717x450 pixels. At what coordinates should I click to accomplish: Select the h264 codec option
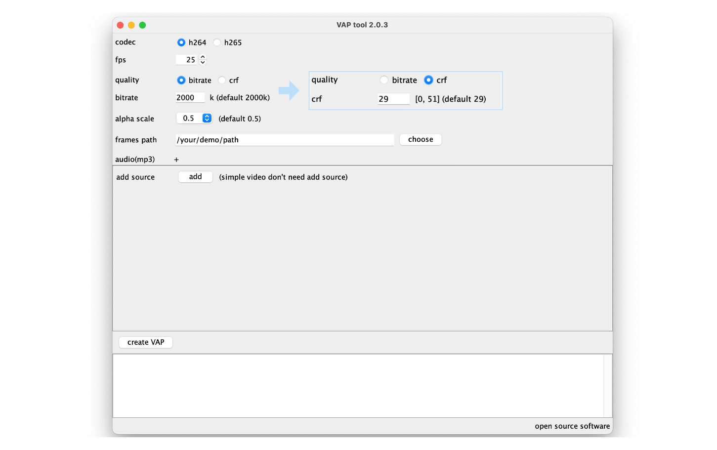(181, 42)
